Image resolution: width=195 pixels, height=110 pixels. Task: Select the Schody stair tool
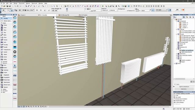(x=6, y=40)
